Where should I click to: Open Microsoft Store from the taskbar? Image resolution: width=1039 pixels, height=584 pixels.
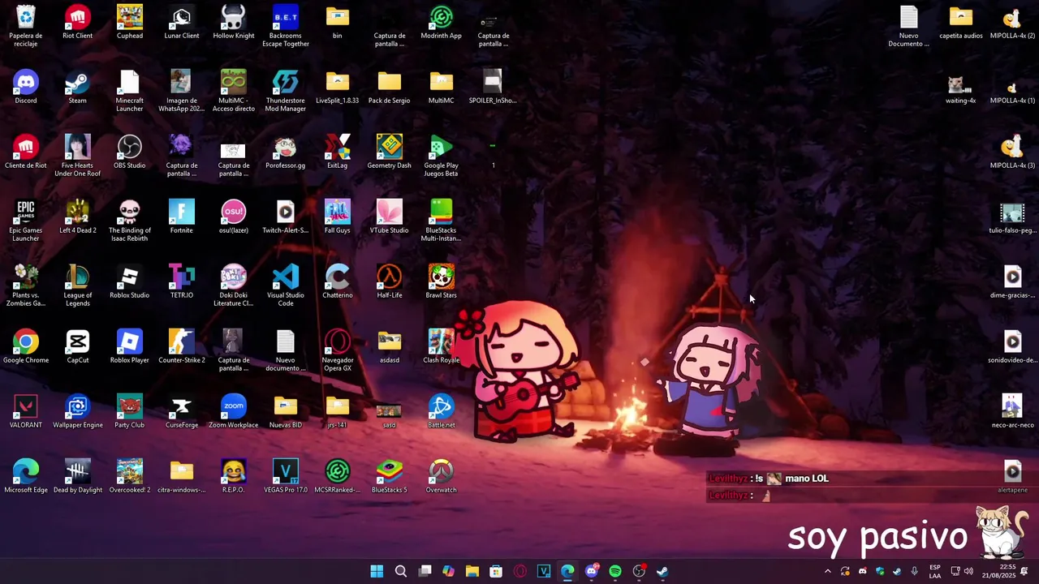point(496,571)
